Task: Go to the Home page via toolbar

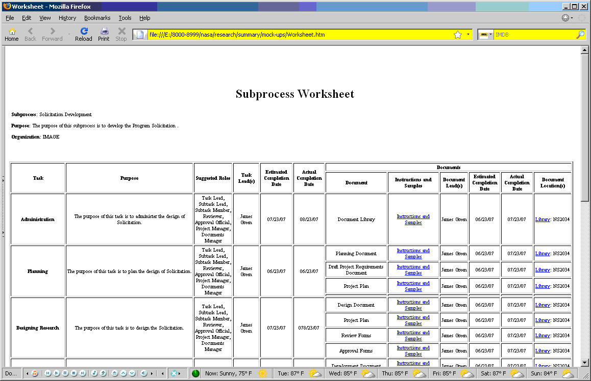Action: click(x=12, y=34)
